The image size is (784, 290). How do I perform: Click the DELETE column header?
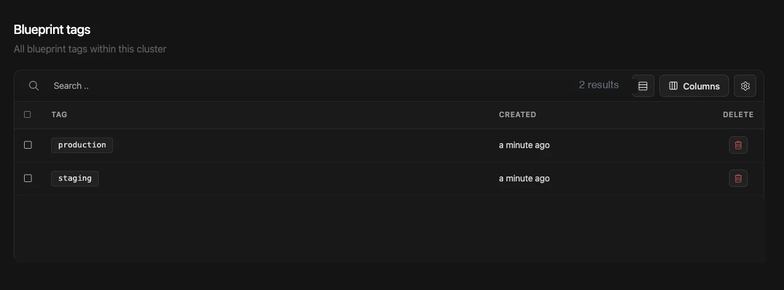click(738, 115)
